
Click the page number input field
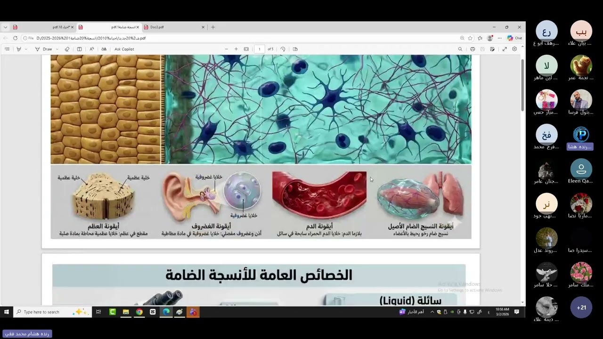tap(259, 49)
